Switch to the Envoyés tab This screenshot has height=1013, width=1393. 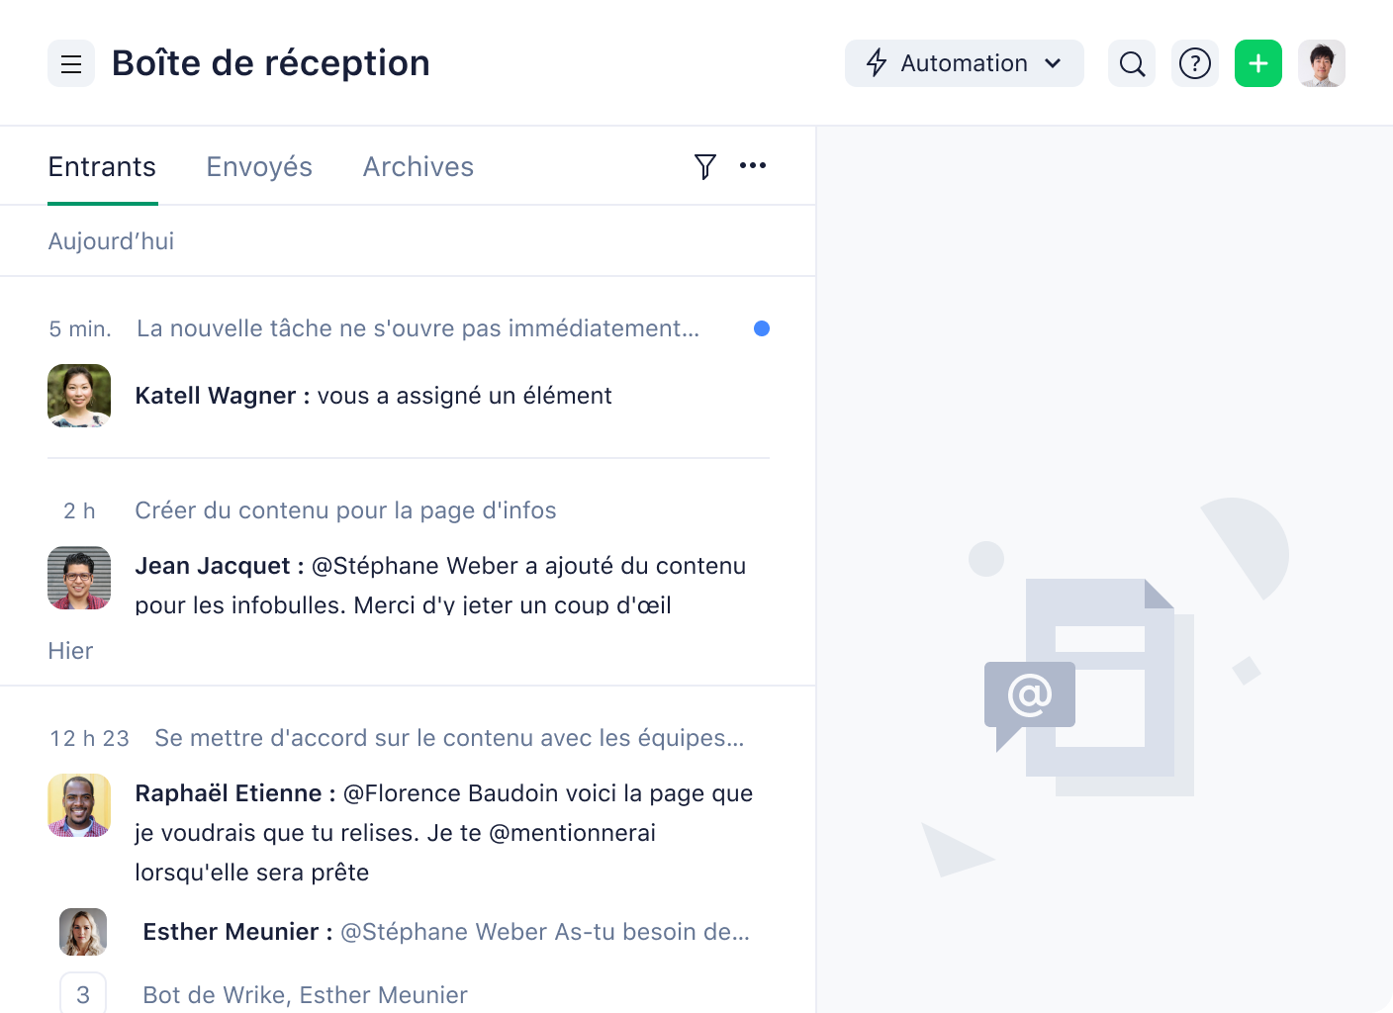[259, 166]
